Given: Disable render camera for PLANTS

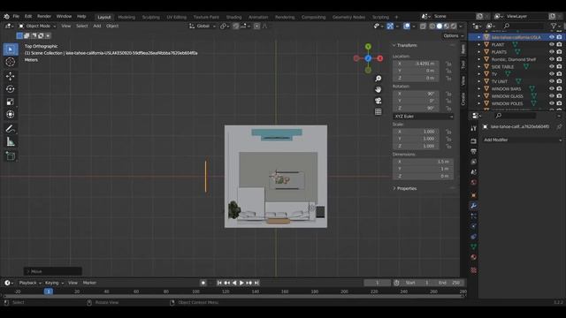Looking at the screenshot, I should point(559,52).
